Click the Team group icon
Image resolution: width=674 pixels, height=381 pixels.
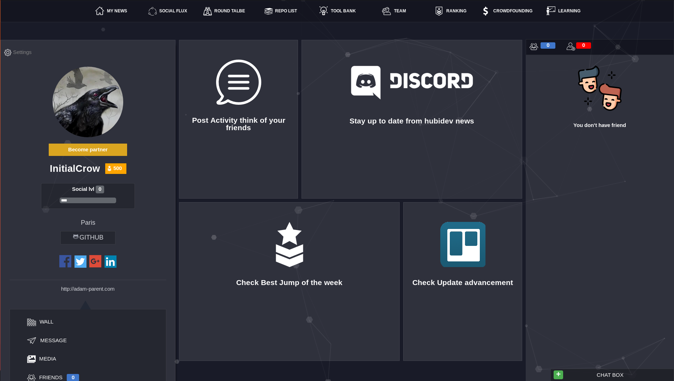point(386,11)
